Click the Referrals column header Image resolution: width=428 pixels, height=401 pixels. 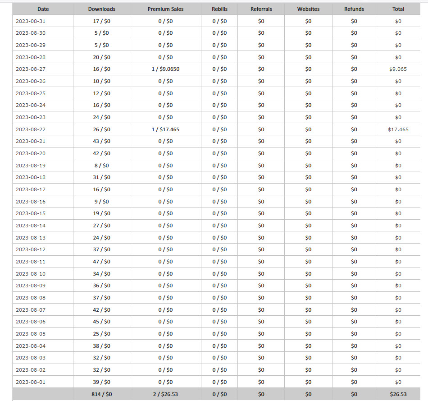click(x=261, y=9)
